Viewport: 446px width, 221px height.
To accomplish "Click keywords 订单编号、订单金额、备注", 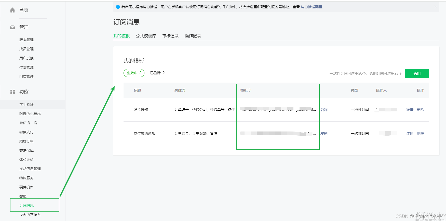I will pyautogui.click(x=196, y=133).
